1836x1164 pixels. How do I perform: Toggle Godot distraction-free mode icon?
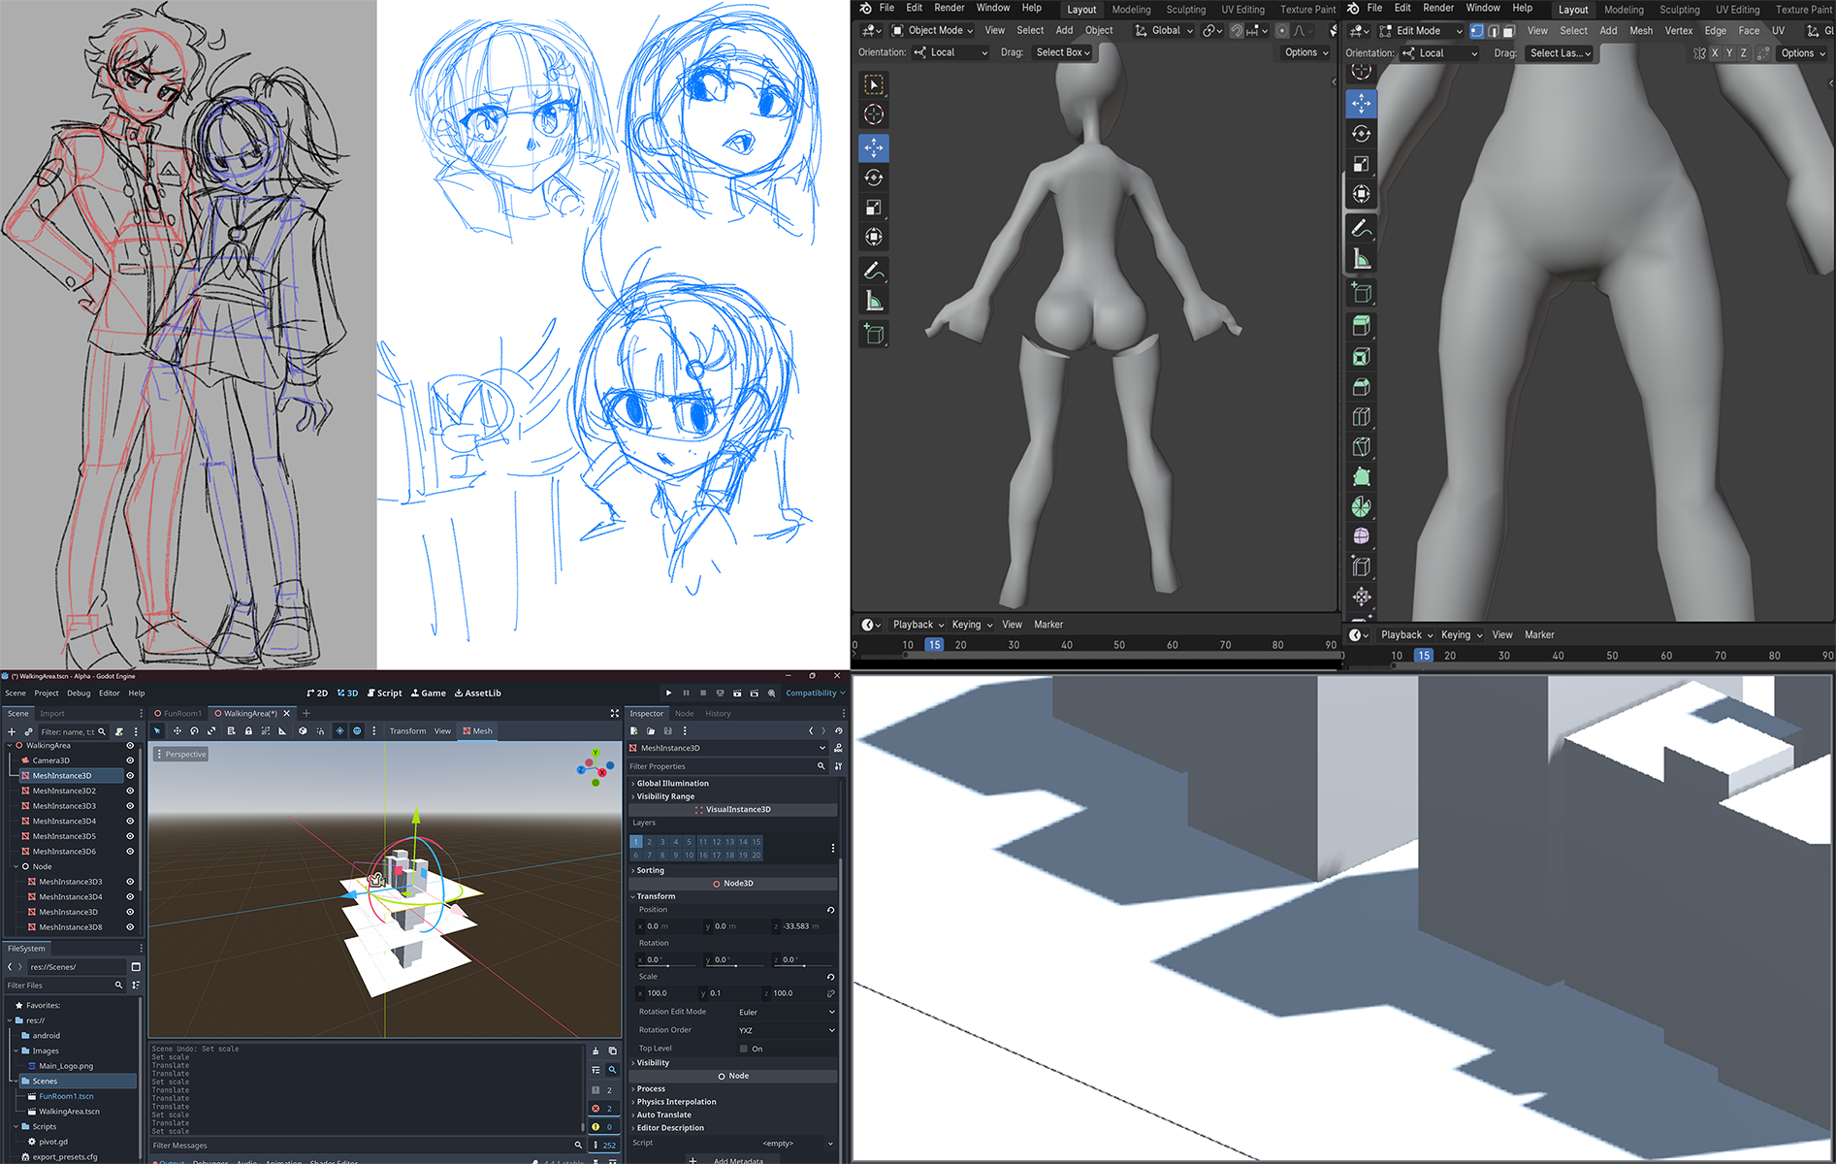[614, 714]
